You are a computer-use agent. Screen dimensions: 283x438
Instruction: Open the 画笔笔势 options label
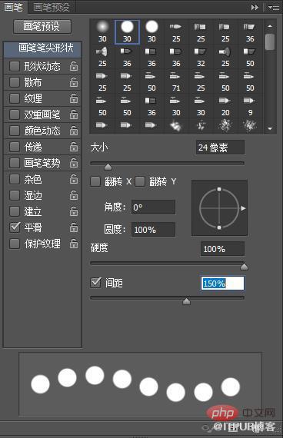pos(42,163)
